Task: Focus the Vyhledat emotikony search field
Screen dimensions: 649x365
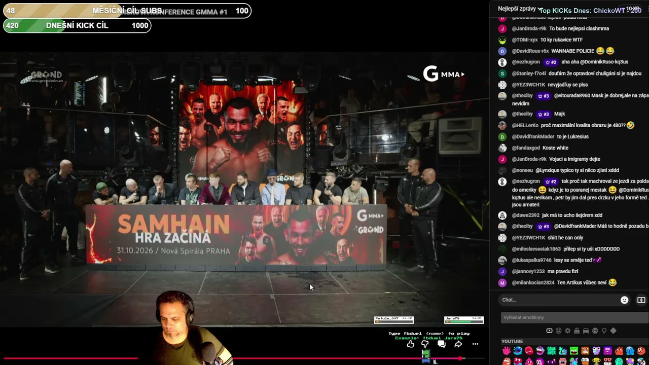Action: tap(575, 318)
